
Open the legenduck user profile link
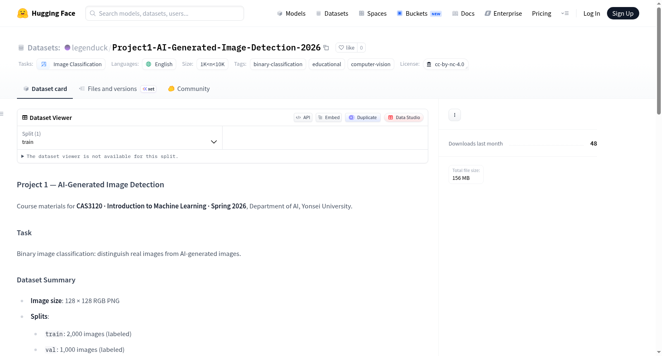tap(90, 48)
